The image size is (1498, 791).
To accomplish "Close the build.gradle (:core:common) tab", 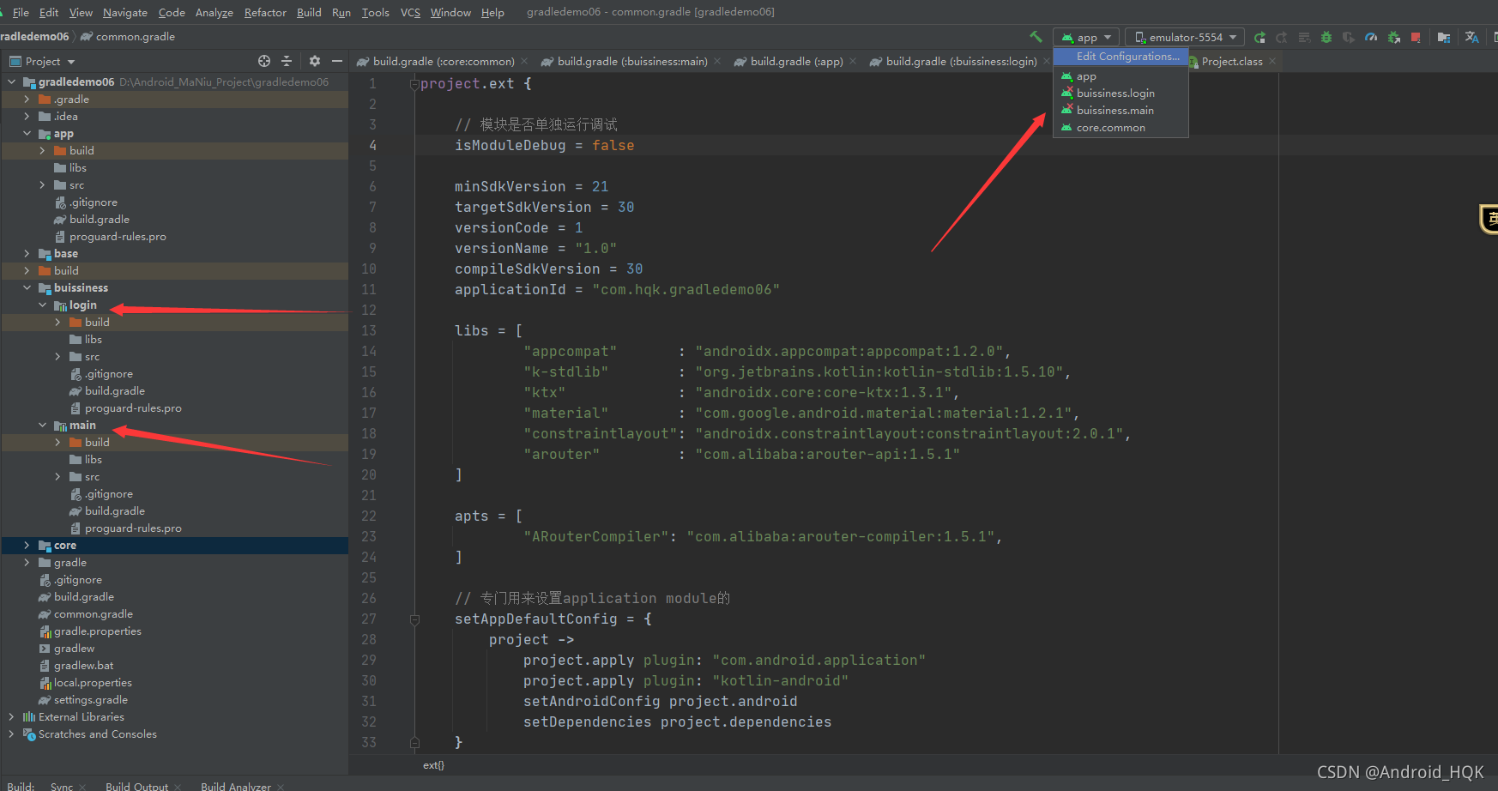I will pos(523,61).
